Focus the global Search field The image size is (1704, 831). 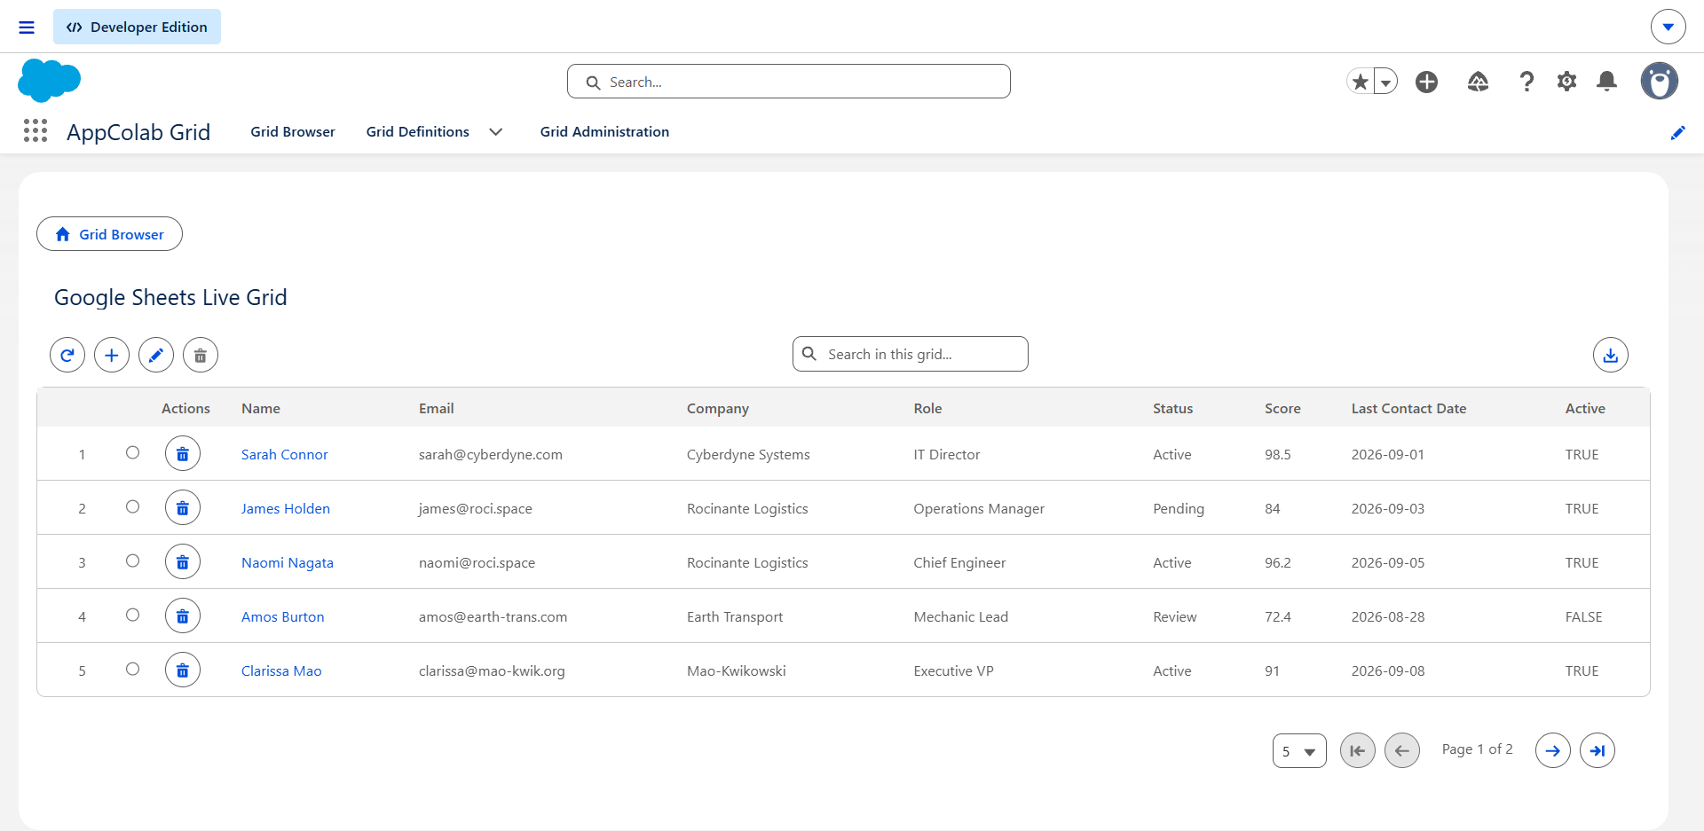pos(789,82)
